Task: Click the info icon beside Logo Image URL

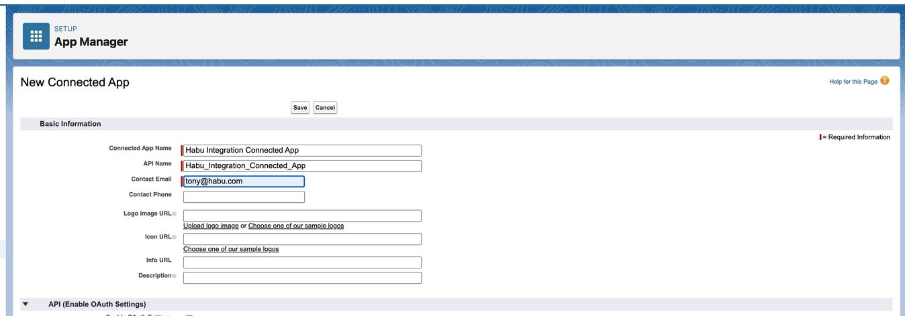Action: coord(175,214)
